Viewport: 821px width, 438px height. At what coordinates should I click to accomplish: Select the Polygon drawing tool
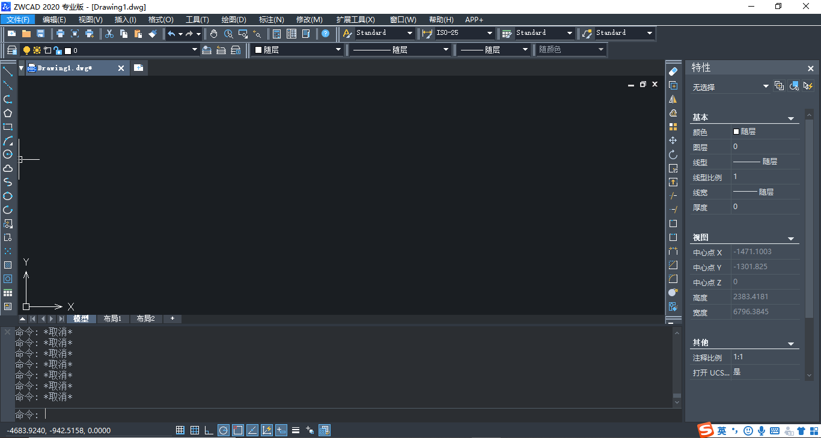8,113
